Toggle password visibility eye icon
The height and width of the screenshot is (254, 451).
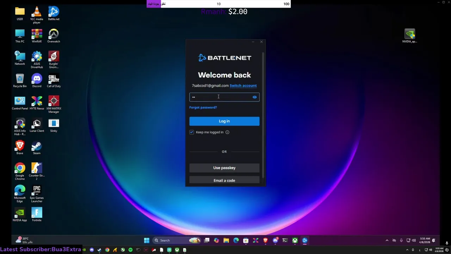(254, 97)
